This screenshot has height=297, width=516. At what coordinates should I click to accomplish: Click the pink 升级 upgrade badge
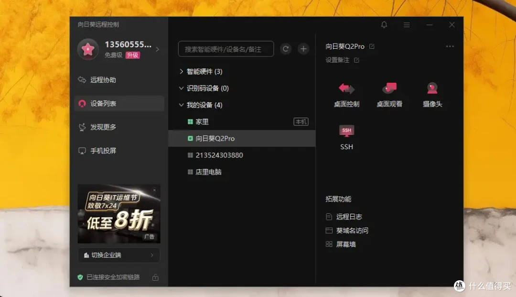[x=133, y=55]
